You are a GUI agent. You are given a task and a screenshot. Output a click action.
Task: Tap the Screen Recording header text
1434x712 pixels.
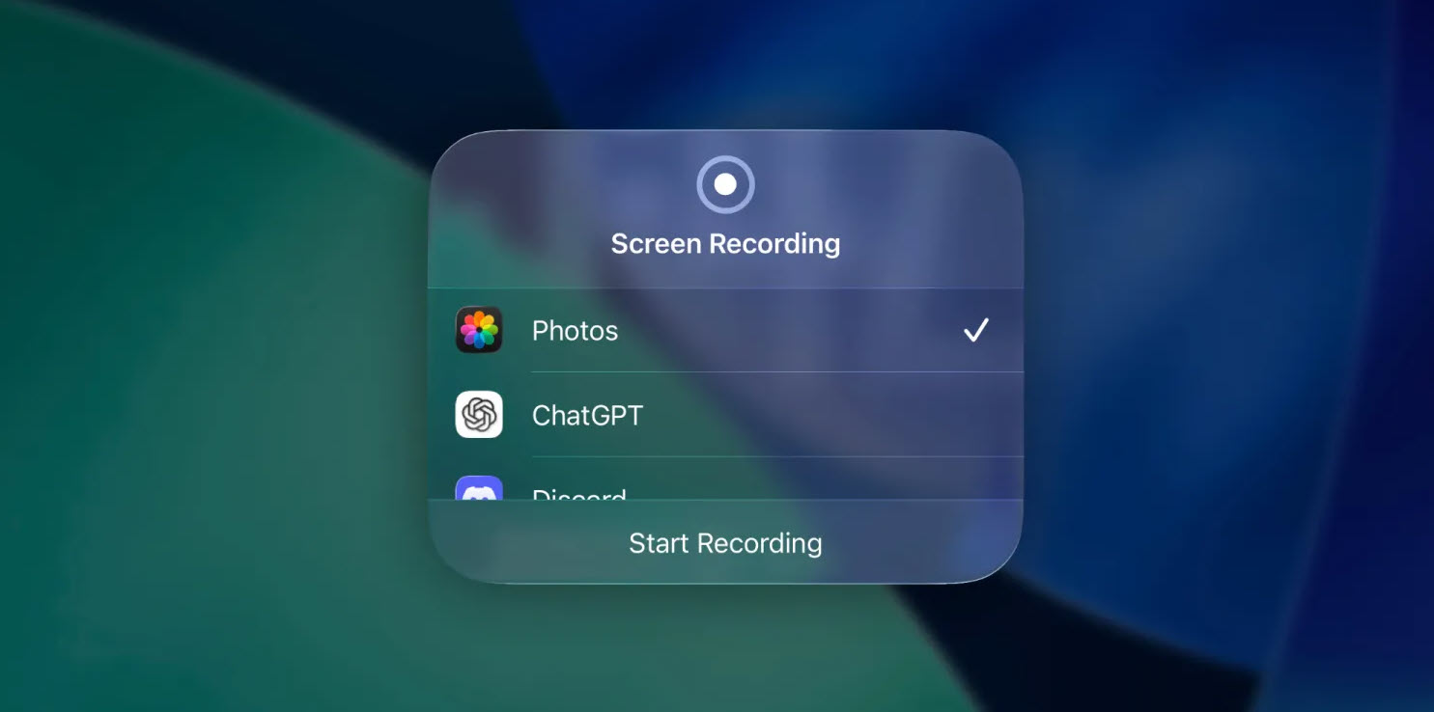[725, 243]
